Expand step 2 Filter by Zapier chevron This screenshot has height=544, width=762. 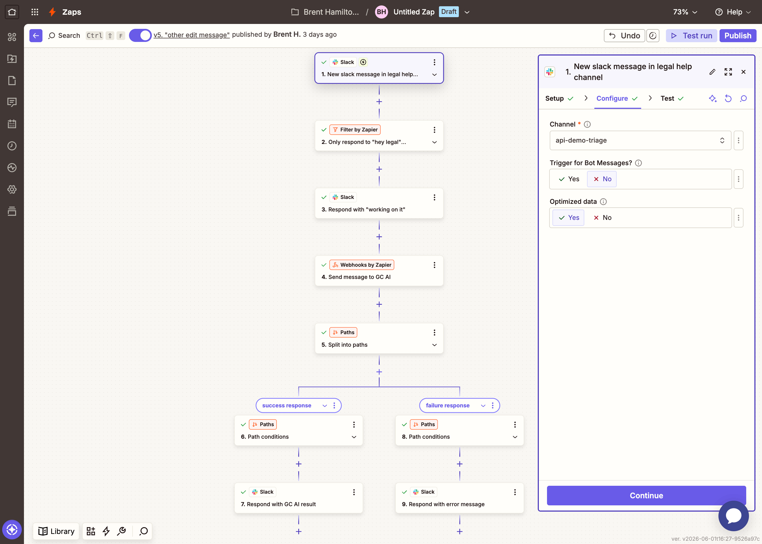pyautogui.click(x=434, y=142)
